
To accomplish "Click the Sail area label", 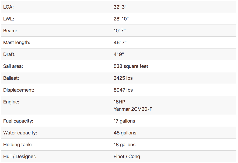I will point(13,66).
